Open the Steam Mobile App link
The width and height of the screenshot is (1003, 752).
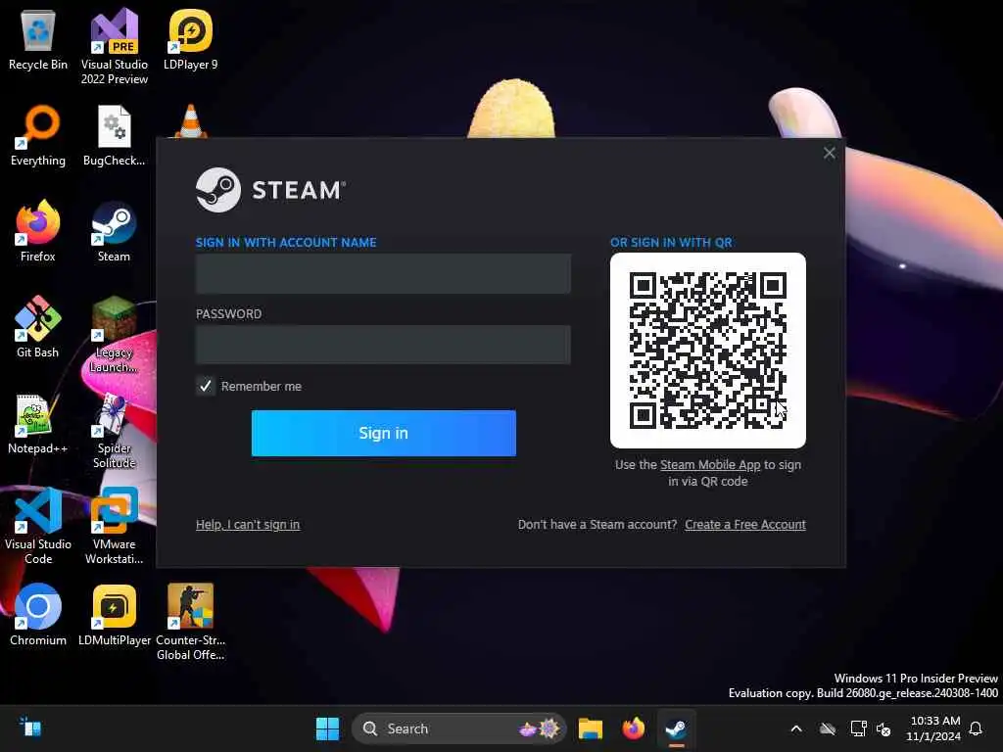(x=710, y=465)
